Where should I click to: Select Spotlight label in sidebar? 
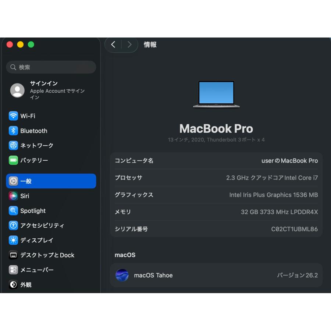(x=33, y=211)
